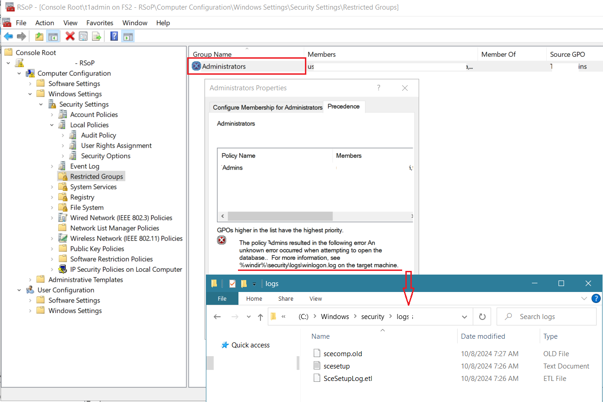Click Wireless Network policies icon in tree
Image resolution: width=603 pixels, height=402 pixels.
click(63, 238)
